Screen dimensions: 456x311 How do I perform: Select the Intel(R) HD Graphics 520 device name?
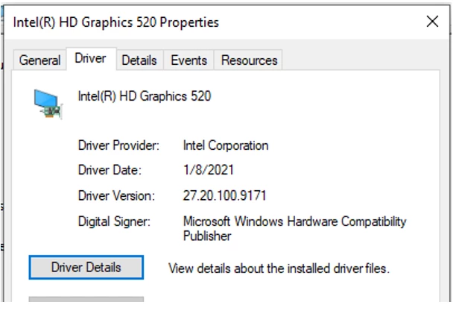point(145,96)
